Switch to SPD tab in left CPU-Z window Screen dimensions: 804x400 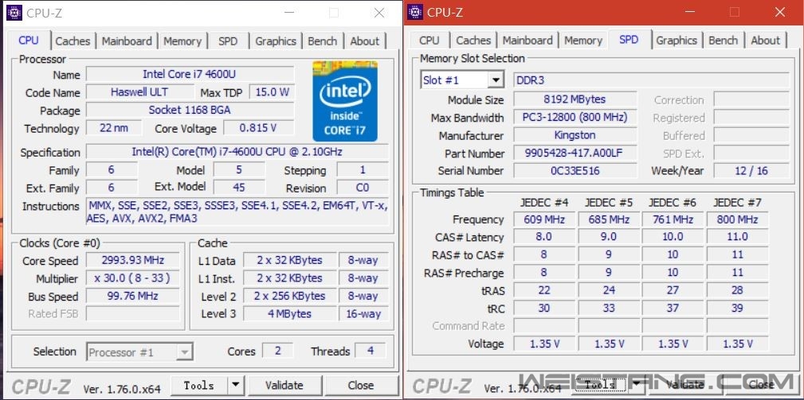[228, 41]
